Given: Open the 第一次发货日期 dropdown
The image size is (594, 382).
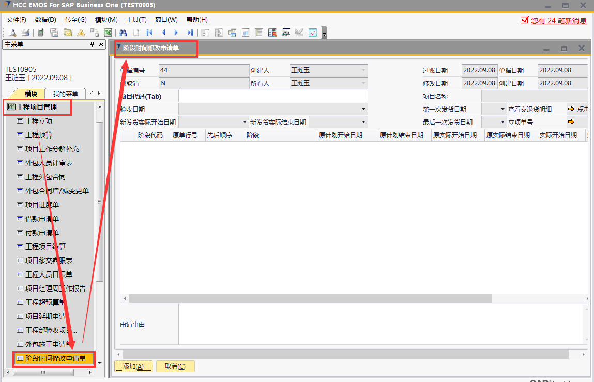Looking at the screenshot, I should pos(503,109).
